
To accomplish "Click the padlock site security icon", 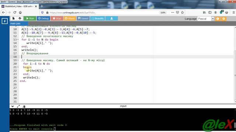I will click(47, 12).
